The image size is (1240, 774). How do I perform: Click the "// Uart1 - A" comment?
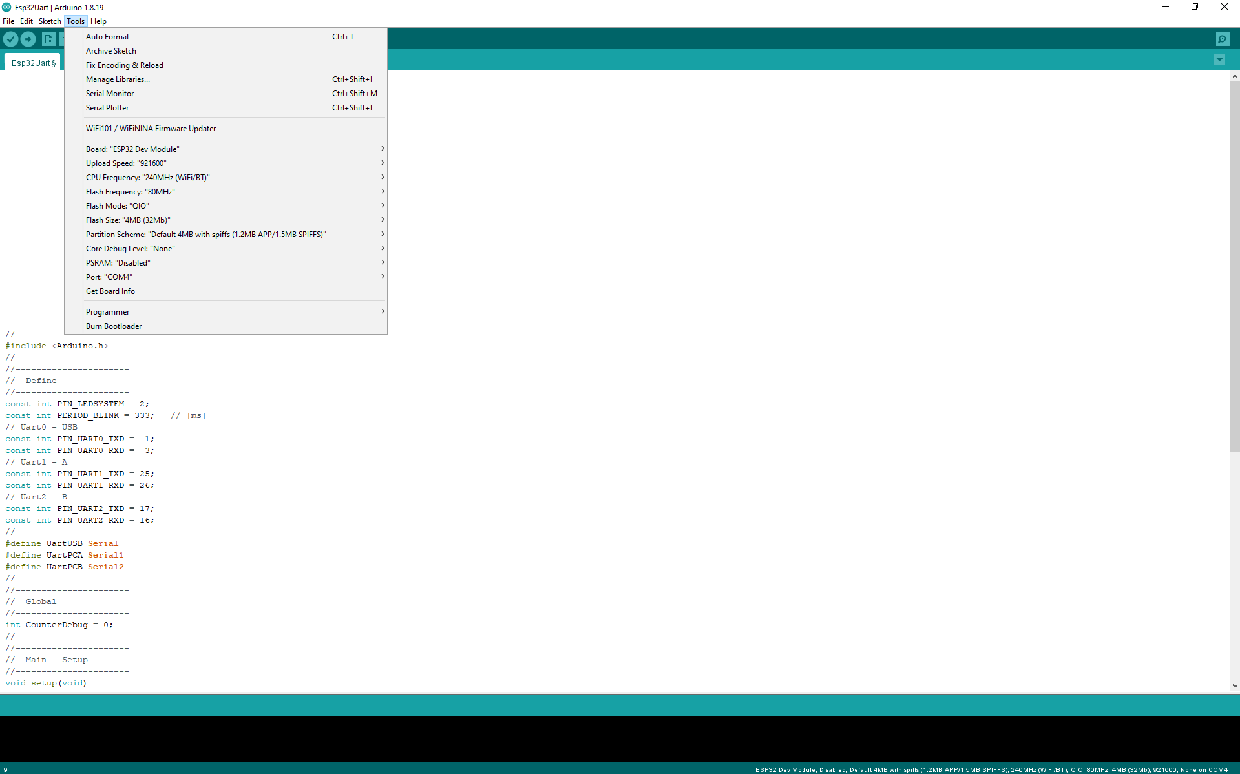tap(36, 462)
